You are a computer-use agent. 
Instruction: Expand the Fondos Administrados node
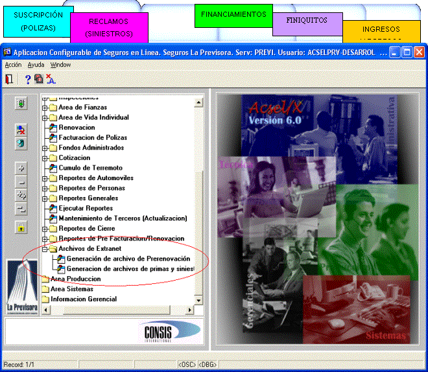coord(45,148)
